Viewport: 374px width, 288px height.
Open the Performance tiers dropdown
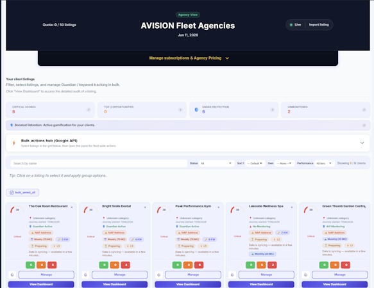tap(324, 163)
